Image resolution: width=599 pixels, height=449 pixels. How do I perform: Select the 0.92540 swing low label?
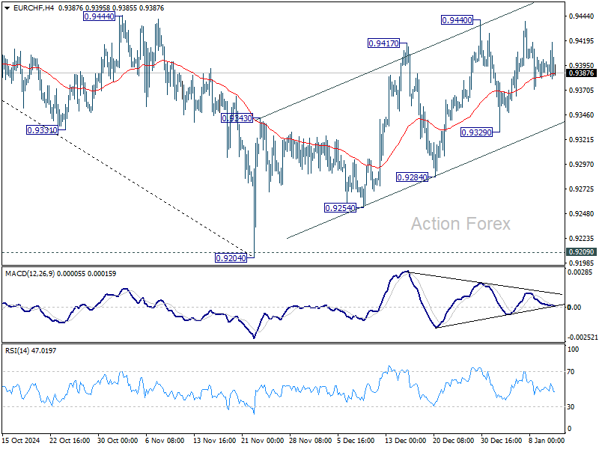coord(338,208)
